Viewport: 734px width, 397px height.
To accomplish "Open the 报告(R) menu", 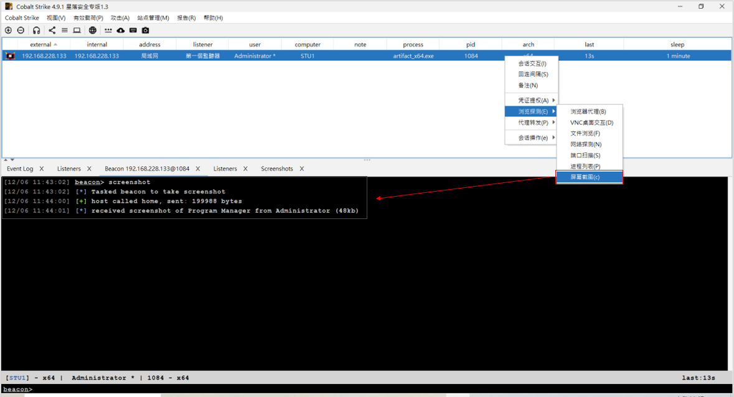I will (186, 18).
